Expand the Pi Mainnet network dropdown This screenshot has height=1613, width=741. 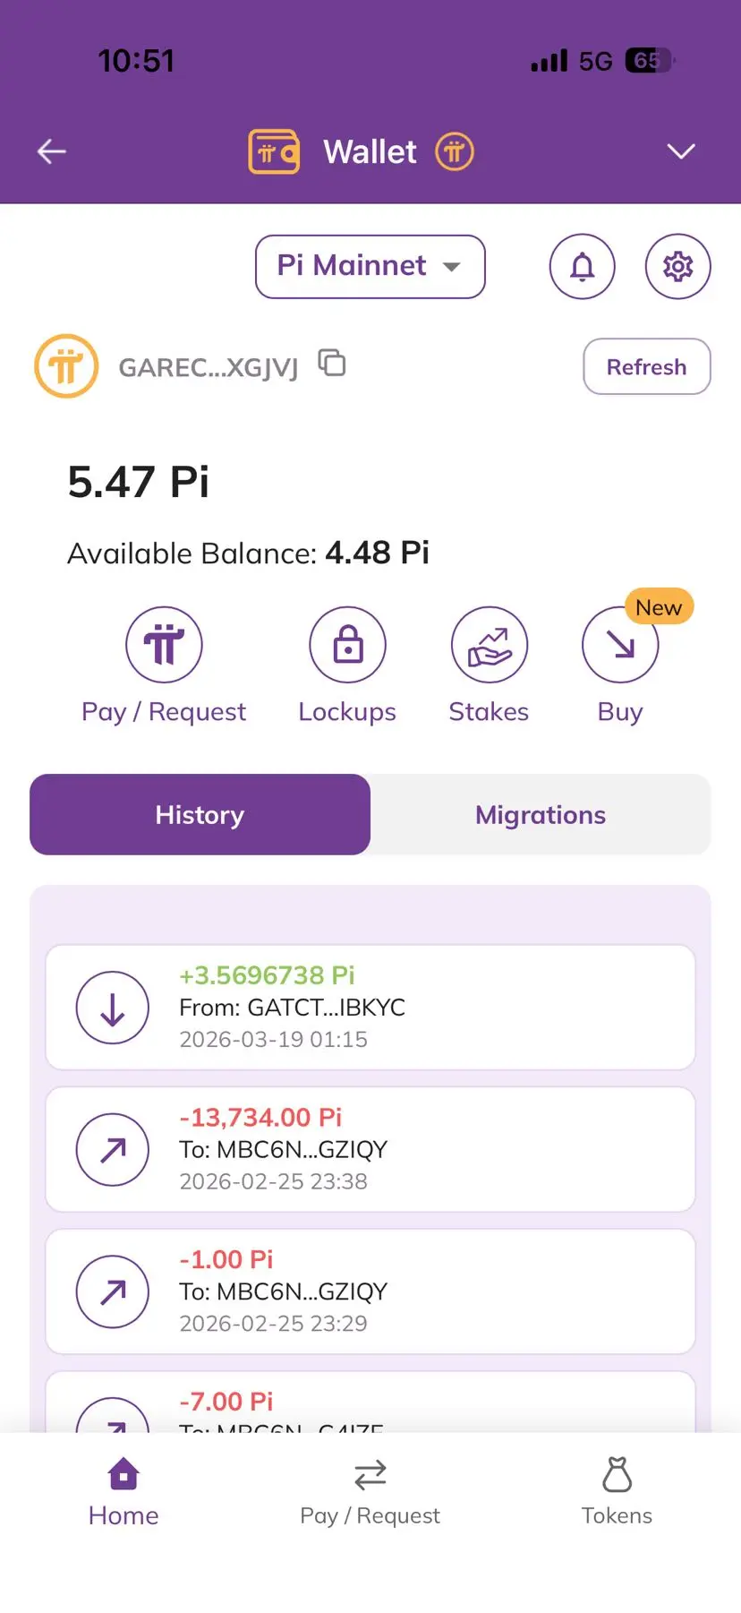click(370, 266)
